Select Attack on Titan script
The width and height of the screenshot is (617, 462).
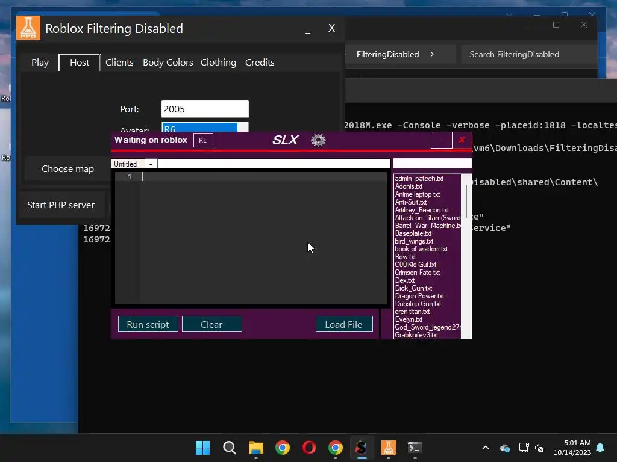[x=427, y=218]
